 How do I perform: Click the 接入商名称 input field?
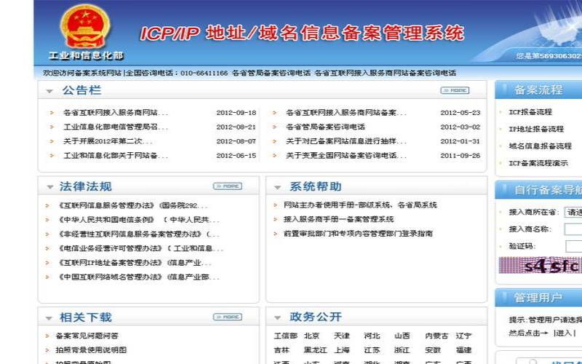tap(573, 229)
